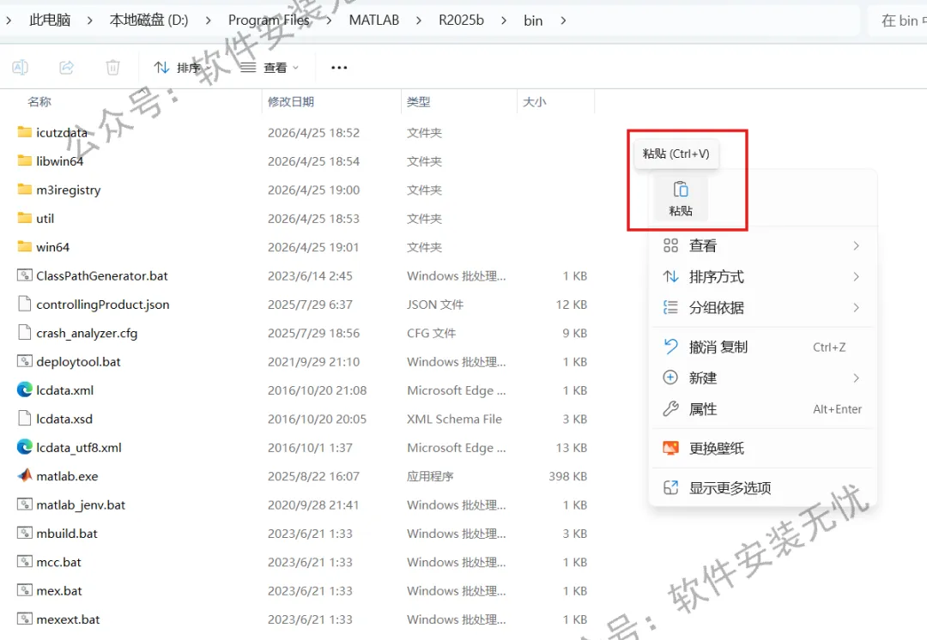
Task: Click the ClassPathGenerator.bat file icon
Action: 24,275
